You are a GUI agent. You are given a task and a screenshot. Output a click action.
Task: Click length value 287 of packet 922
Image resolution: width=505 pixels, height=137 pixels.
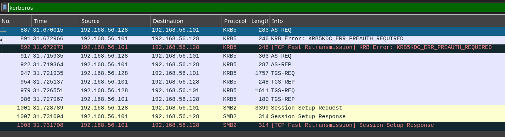(x=263, y=65)
